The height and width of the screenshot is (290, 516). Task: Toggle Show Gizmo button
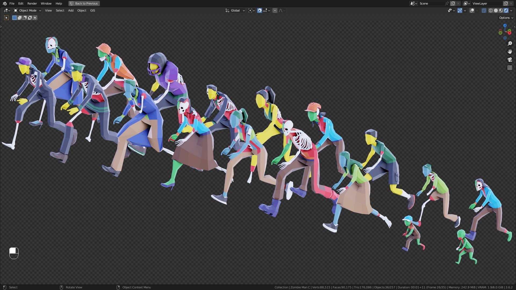tap(460, 10)
